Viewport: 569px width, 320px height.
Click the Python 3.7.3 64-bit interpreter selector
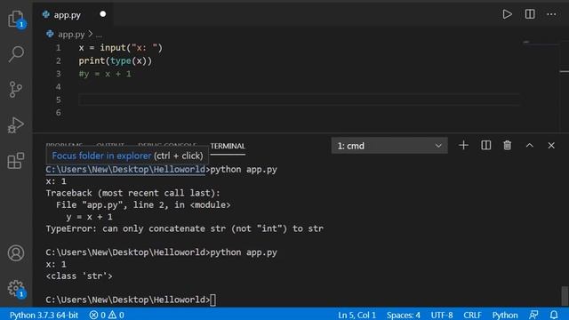coord(44,315)
